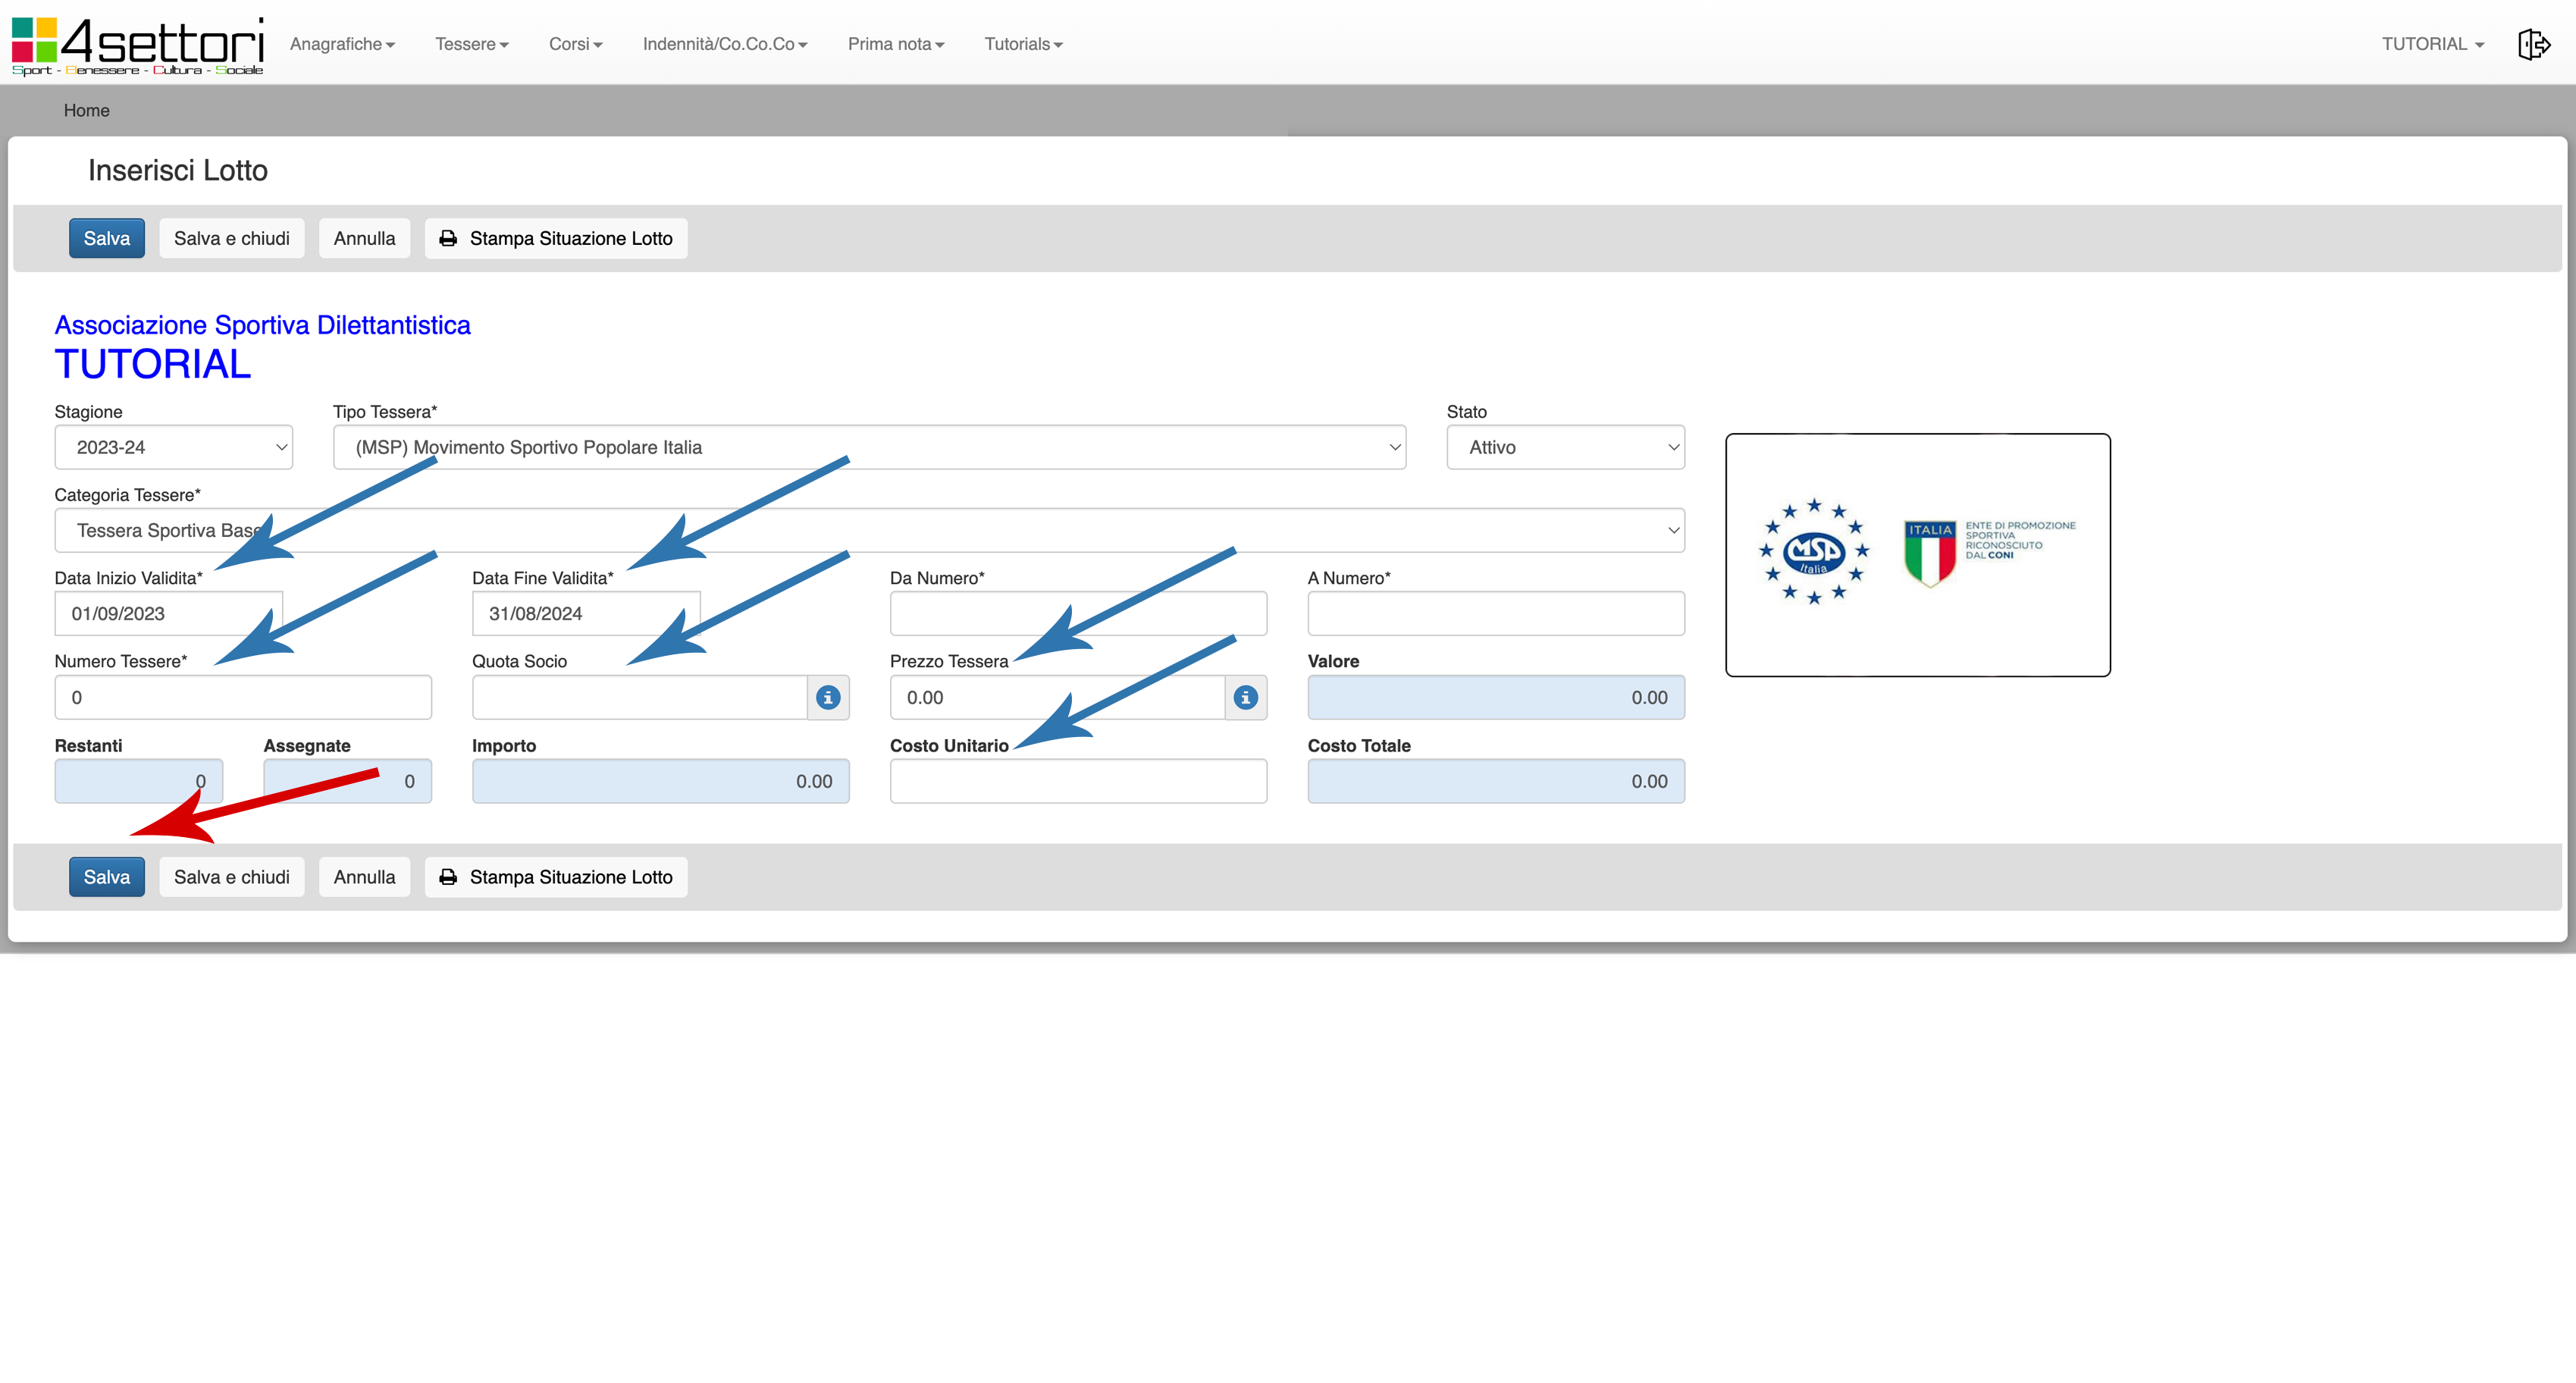Click bottom Stampa Situazione Lotto printer button
The width and height of the screenshot is (2576, 1383).
pos(556,877)
